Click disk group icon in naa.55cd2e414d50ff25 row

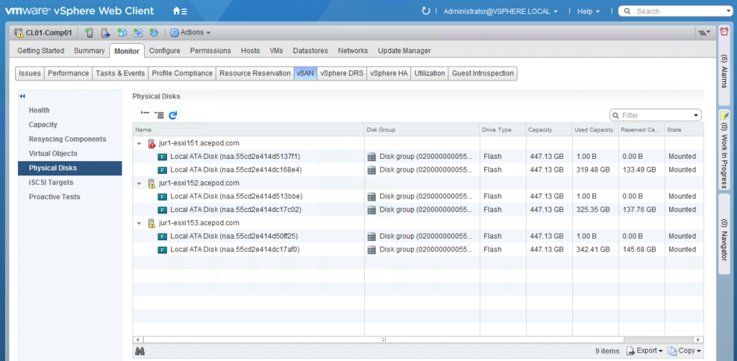(x=372, y=236)
